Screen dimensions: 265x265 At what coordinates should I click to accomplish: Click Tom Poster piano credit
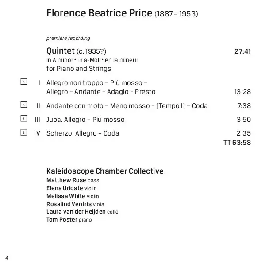point(69,220)
